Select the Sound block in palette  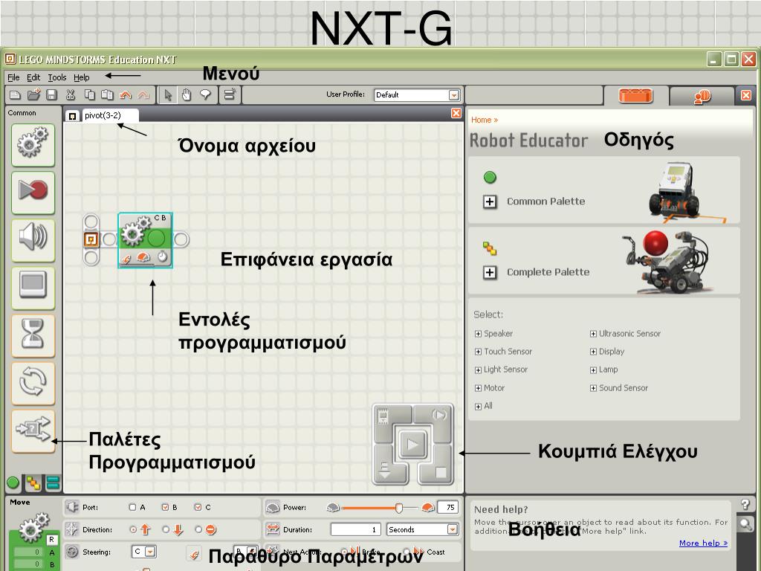pyautogui.click(x=33, y=239)
